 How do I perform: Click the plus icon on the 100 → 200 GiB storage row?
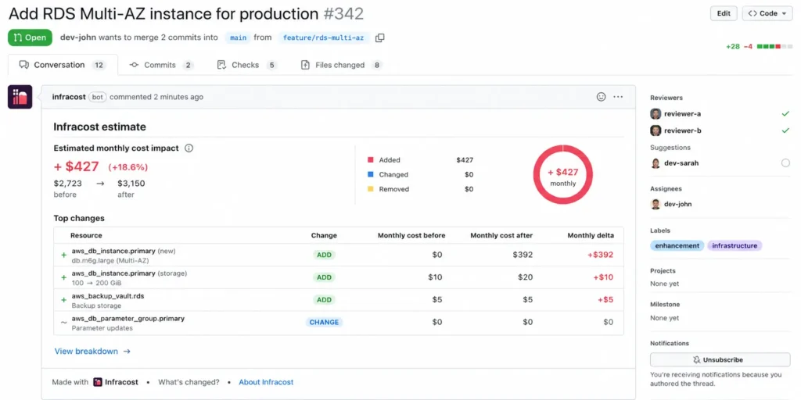click(64, 277)
